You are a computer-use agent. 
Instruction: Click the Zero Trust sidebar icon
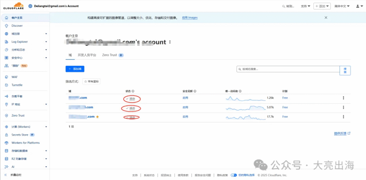point(6,116)
